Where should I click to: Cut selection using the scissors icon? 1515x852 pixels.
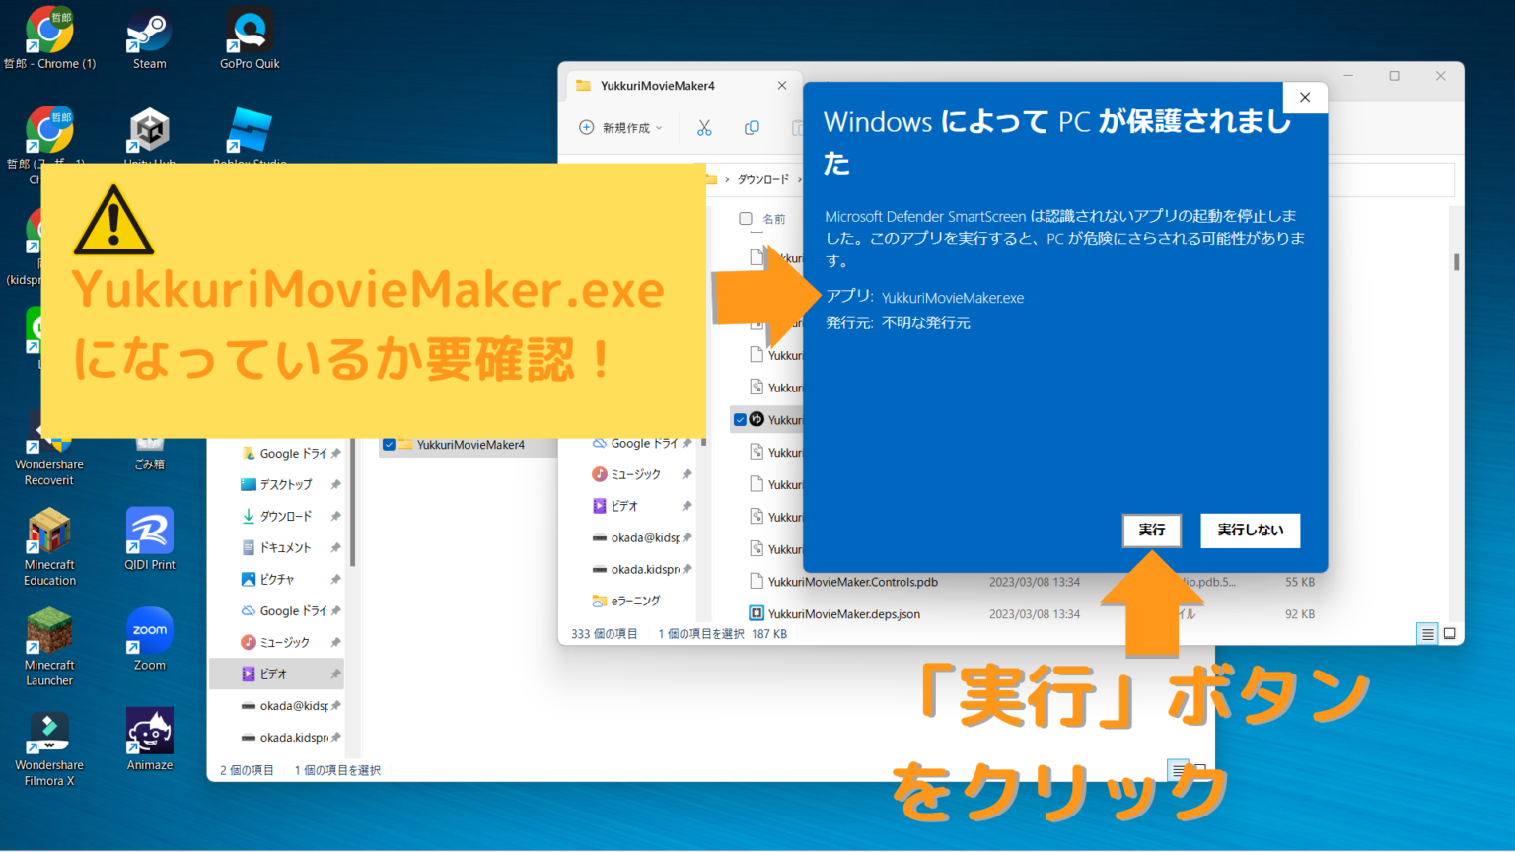(706, 127)
